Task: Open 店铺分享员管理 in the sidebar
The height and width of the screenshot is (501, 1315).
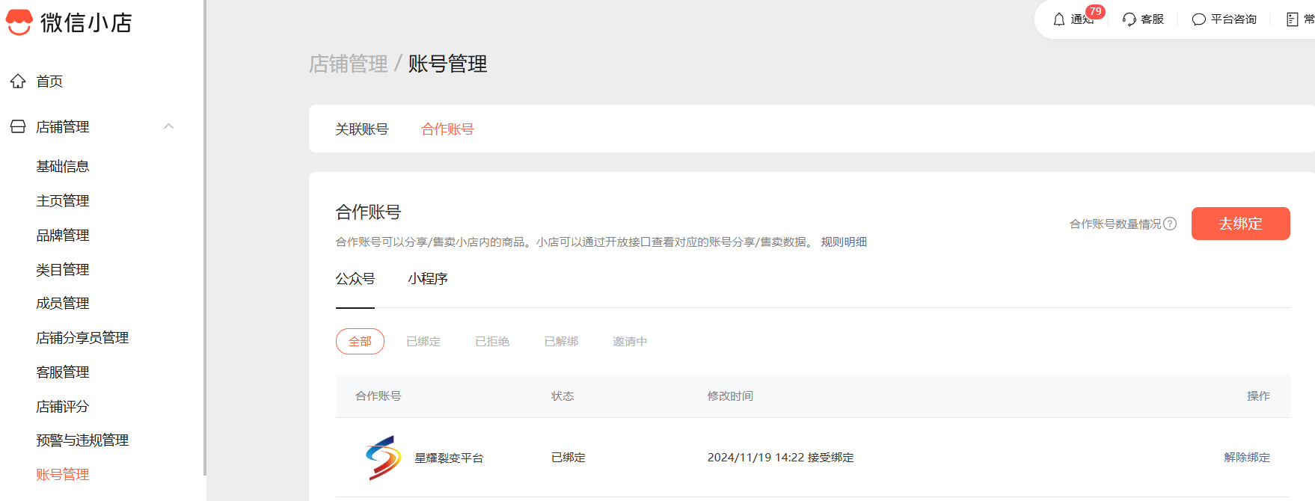Action: pyautogui.click(x=82, y=337)
